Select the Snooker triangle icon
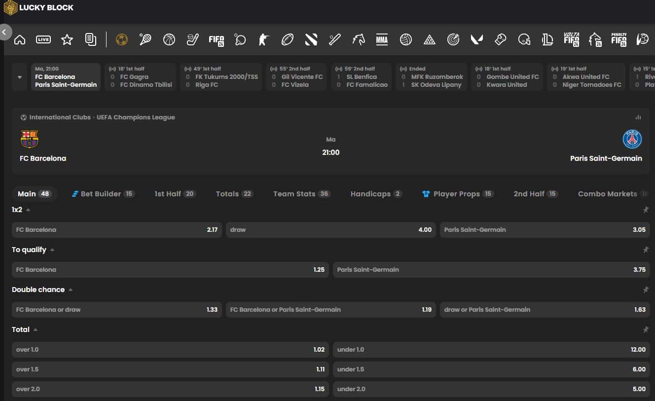Image resolution: width=655 pixels, height=401 pixels. pyautogui.click(x=430, y=39)
